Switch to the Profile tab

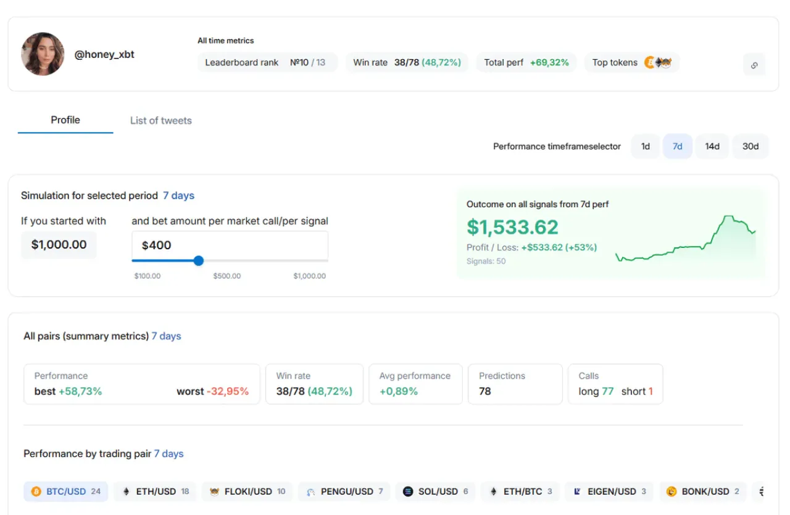pos(65,120)
